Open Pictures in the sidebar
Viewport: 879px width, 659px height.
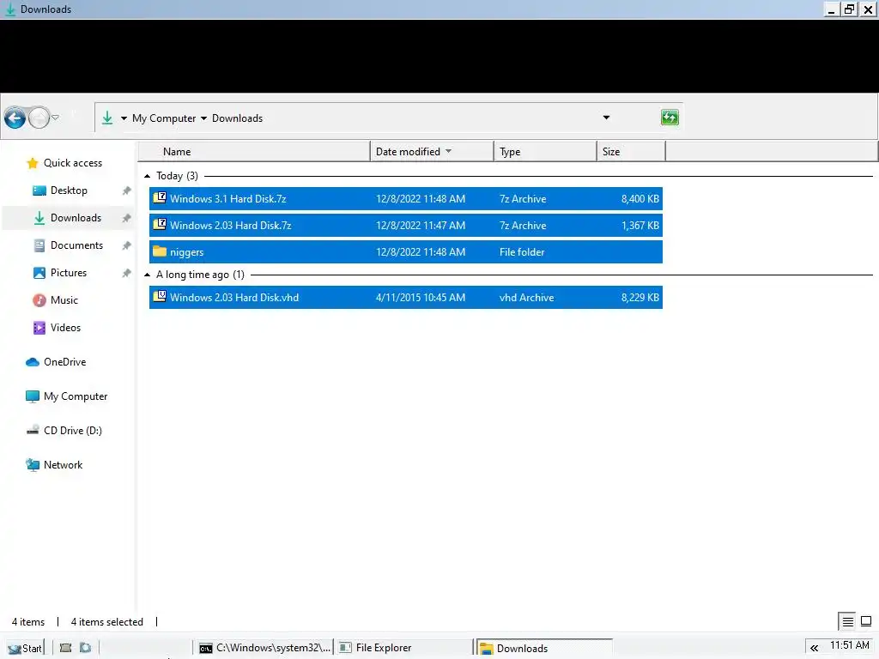pyautogui.click(x=69, y=273)
